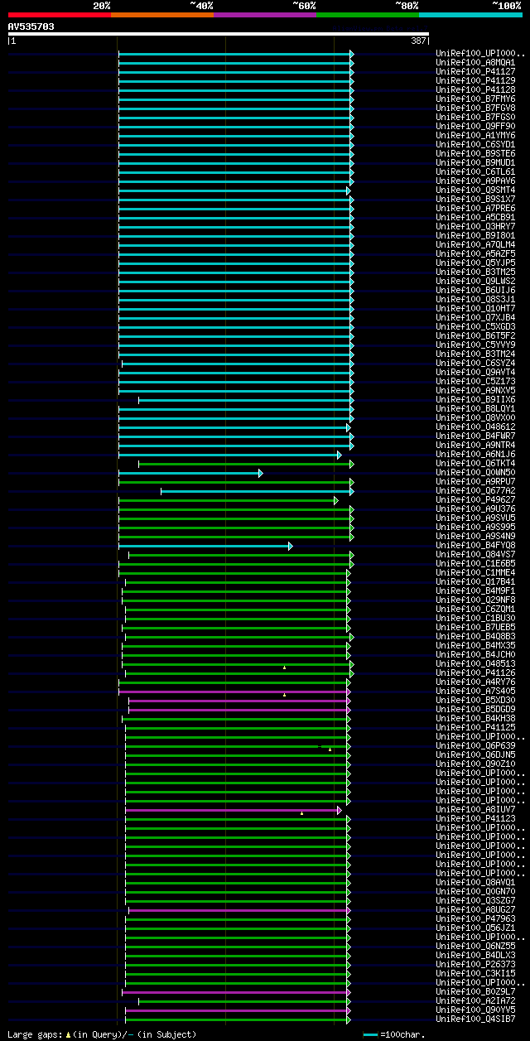Select the label UniRef100_A8IUV7
Viewport: 530px width, 1041px height.
[475, 810]
